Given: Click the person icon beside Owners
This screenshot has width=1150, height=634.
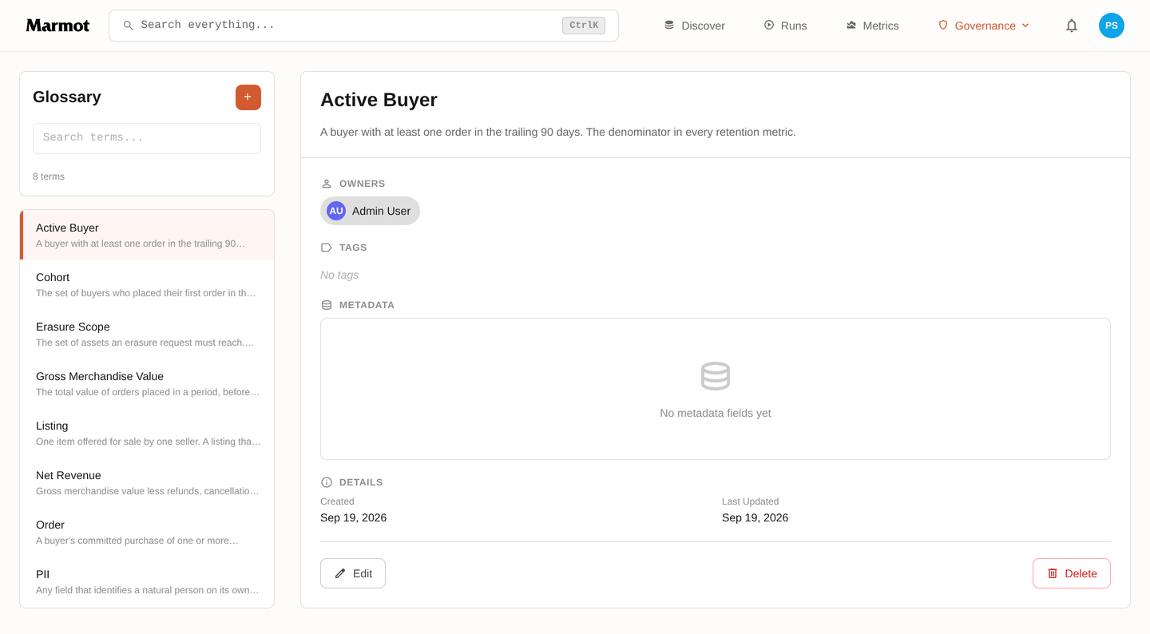Looking at the screenshot, I should (x=327, y=184).
